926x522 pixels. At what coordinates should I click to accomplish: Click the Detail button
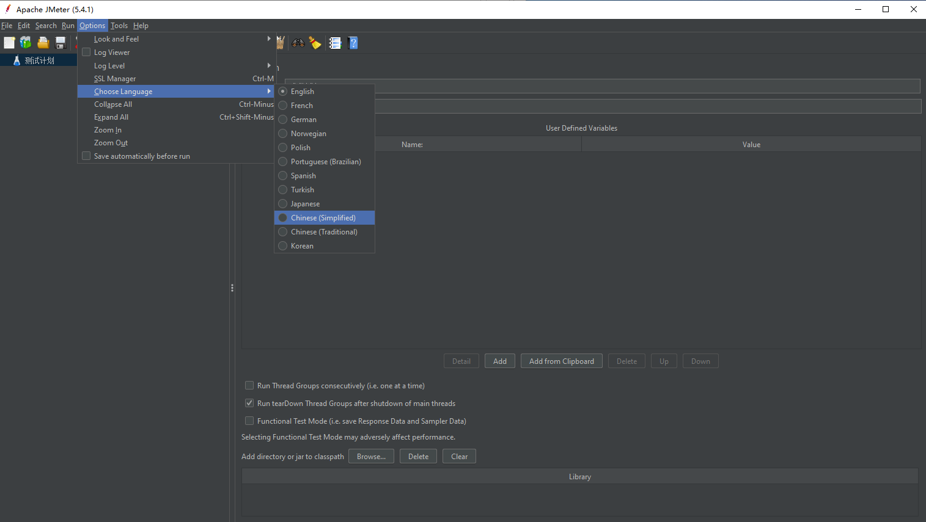click(x=461, y=361)
